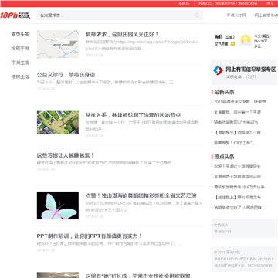Open the 平湖人才网 header link
Image resolution: width=278 pixels, height=278 pixels.
pos(236,15)
